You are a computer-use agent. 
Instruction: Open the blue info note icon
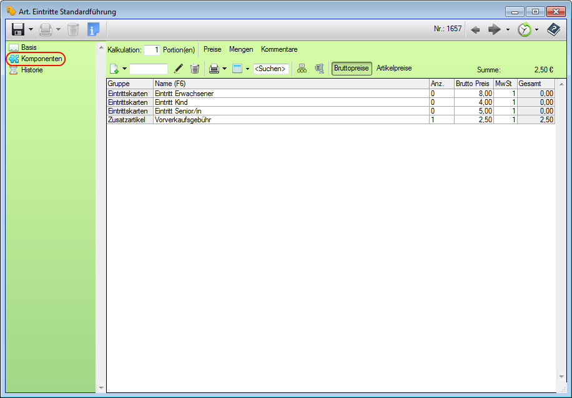point(93,29)
